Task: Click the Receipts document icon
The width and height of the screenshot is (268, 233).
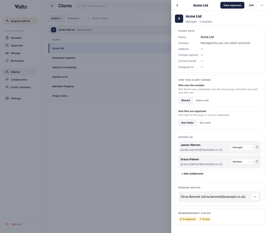Action: (7, 38)
